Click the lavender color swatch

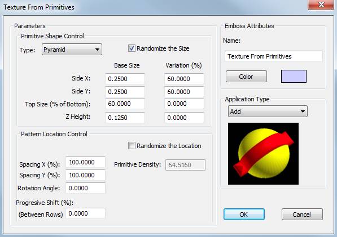coord(294,77)
